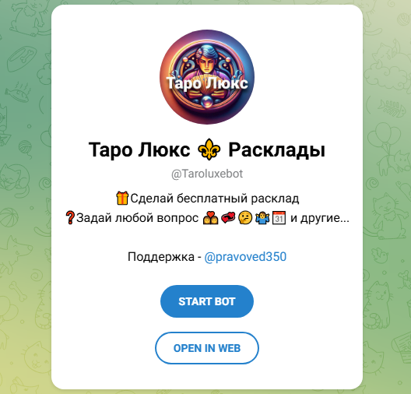411x394 pixels.
Task: Open the bot via OPEN IN WEB
Action: pos(207,348)
